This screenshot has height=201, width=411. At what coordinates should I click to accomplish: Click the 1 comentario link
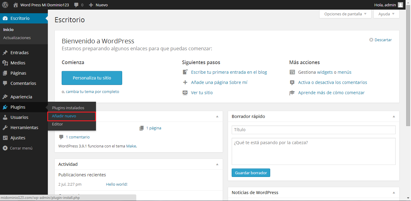[78, 137]
